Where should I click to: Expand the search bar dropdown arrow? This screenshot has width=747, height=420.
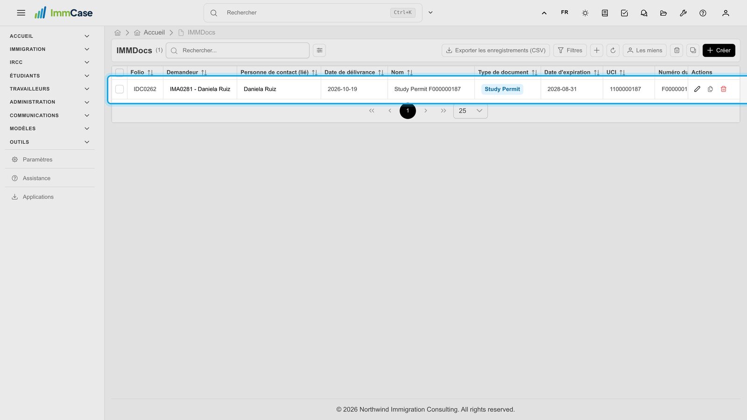pyautogui.click(x=430, y=13)
